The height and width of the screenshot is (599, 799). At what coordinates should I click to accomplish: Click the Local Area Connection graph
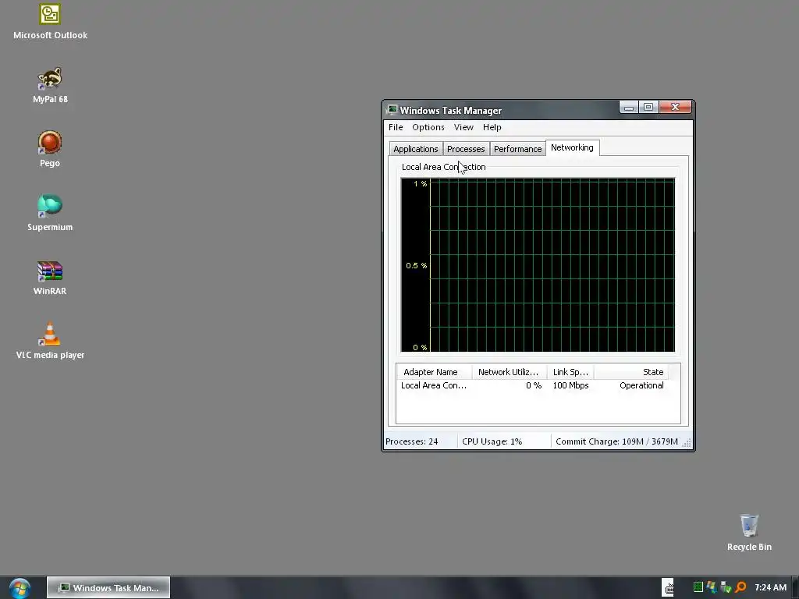538,265
